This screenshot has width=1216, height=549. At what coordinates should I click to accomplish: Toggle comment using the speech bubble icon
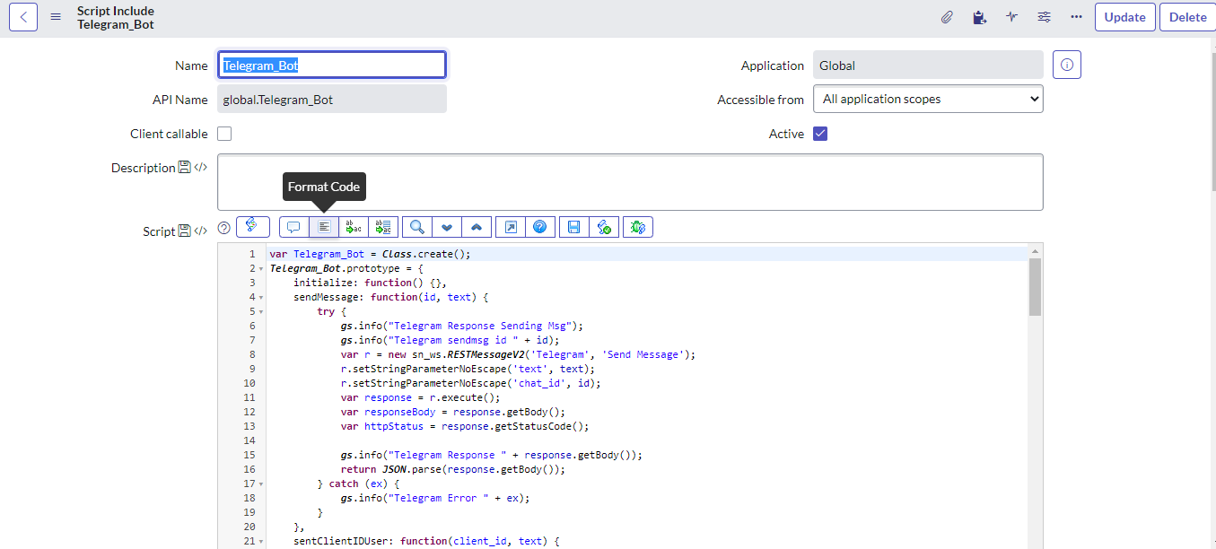(293, 227)
